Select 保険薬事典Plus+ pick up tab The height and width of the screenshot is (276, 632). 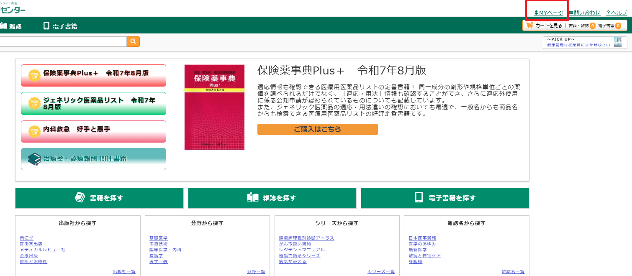point(93,75)
